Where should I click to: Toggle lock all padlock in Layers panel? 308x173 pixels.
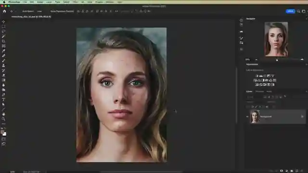267,107
